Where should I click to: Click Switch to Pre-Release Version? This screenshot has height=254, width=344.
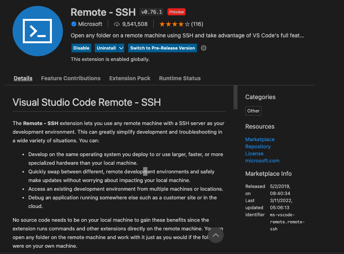coord(162,48)
